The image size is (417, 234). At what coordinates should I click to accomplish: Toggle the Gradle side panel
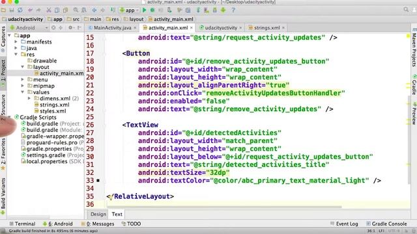pos(414,85)
